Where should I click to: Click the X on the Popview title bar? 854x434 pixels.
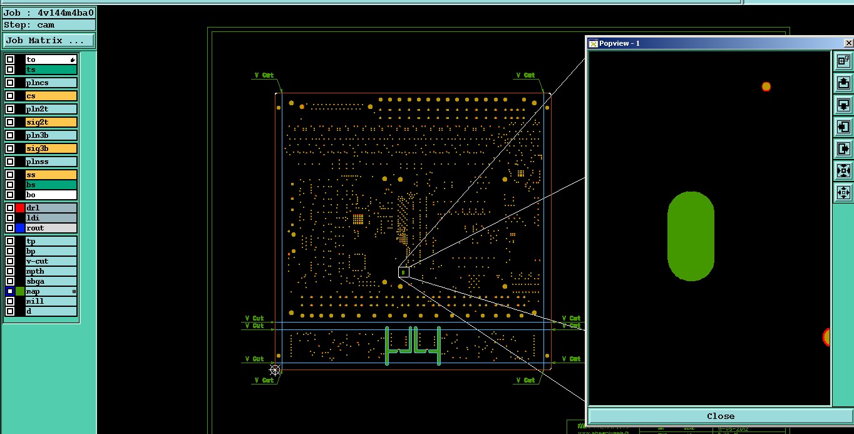848,43
